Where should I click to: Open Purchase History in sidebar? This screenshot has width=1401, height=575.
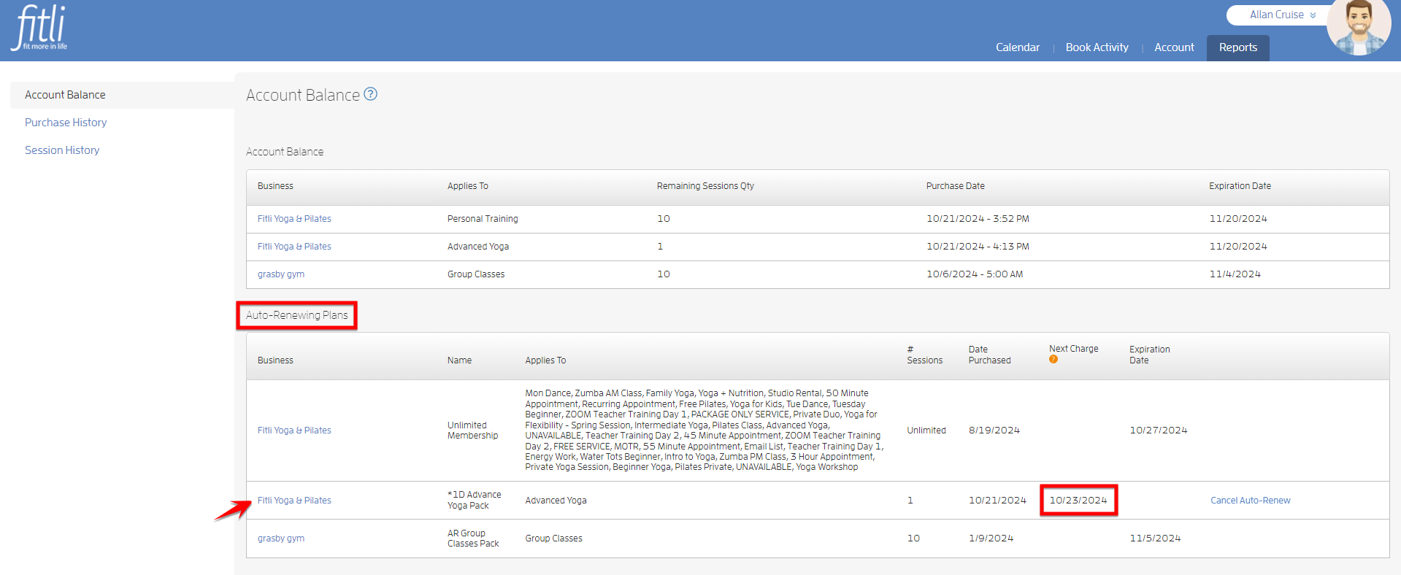[66, 123]
